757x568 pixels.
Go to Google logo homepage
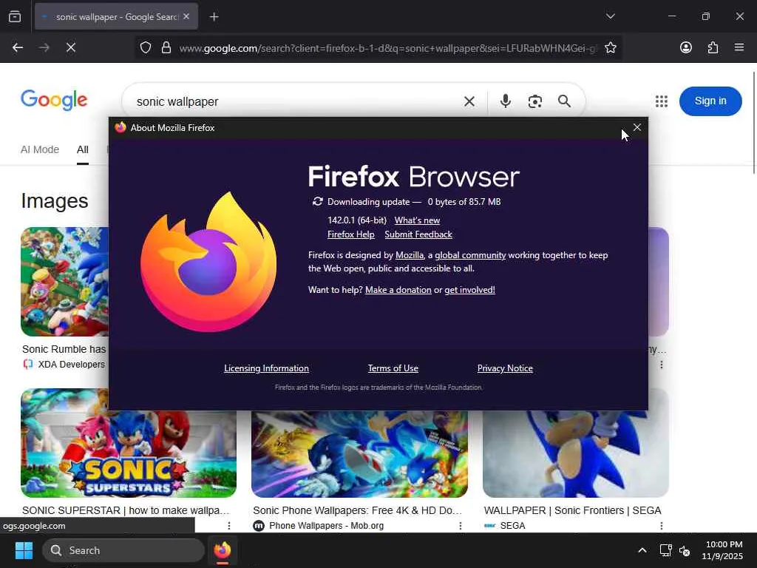tap(54, 100)
